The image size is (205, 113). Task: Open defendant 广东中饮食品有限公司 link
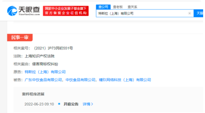point(43,80)
